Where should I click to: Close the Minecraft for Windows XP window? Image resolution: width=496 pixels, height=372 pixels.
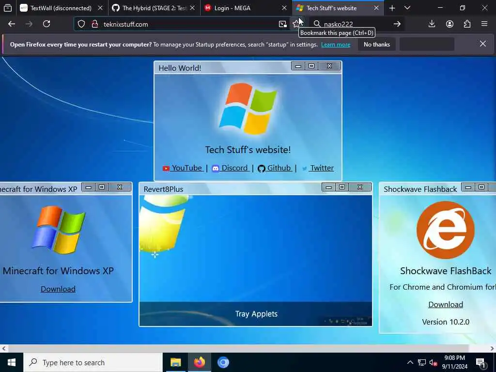click(120, 187)
